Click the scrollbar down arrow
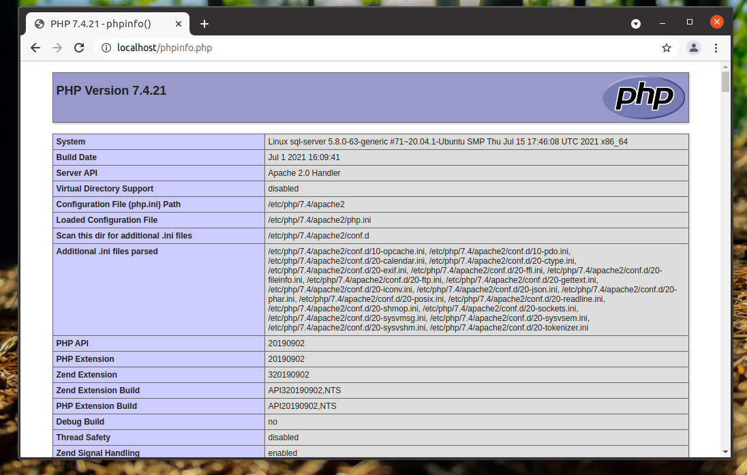Image resolution: width=747 pixels, height=475 pixels. 725,452
